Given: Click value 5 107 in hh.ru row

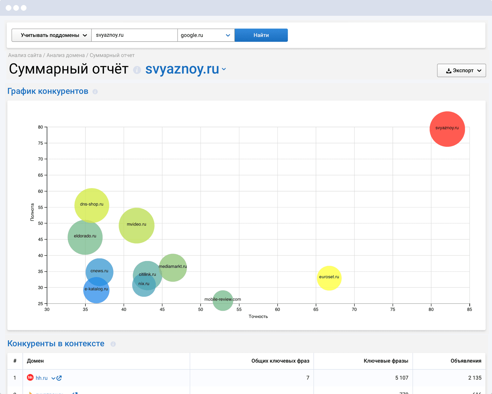Looking at the screenshot, I should point(401,378).
